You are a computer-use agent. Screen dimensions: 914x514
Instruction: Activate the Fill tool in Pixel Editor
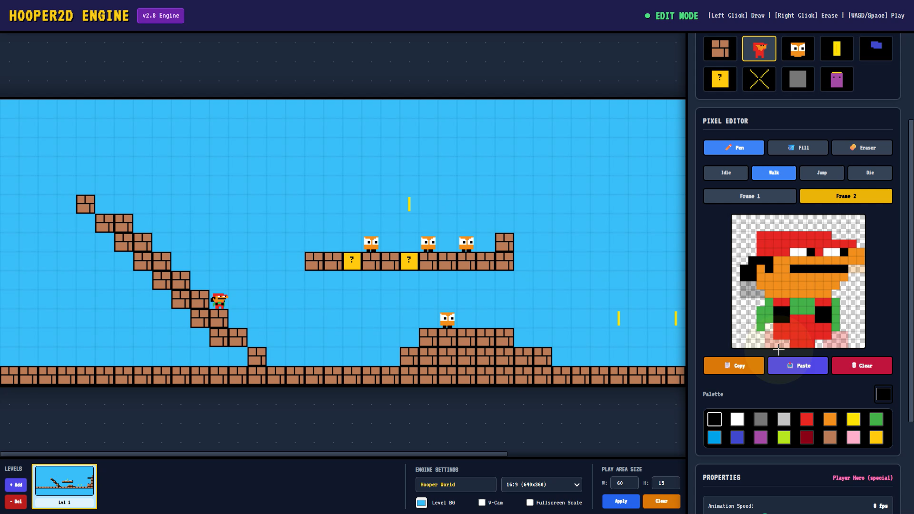pos(798,148)
